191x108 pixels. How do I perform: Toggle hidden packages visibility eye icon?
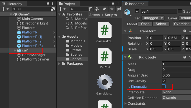[119, 9]
